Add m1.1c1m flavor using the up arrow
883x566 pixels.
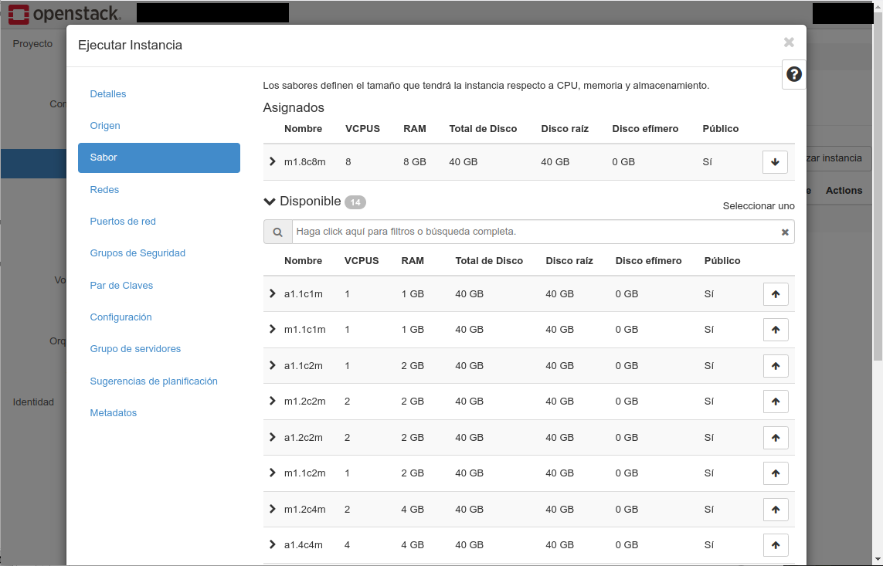pyautogui.click(x=776, y=329)
